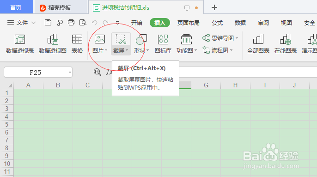Select column G header

coord(206,85)
